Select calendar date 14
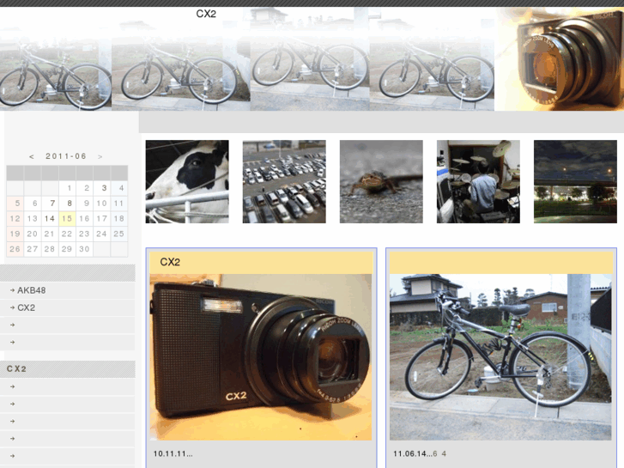The height and width of the screenshot is (468, 624). pos(49,218)
